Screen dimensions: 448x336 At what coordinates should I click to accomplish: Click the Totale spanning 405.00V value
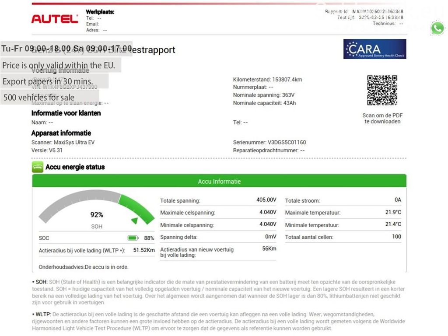coord(266,200)
